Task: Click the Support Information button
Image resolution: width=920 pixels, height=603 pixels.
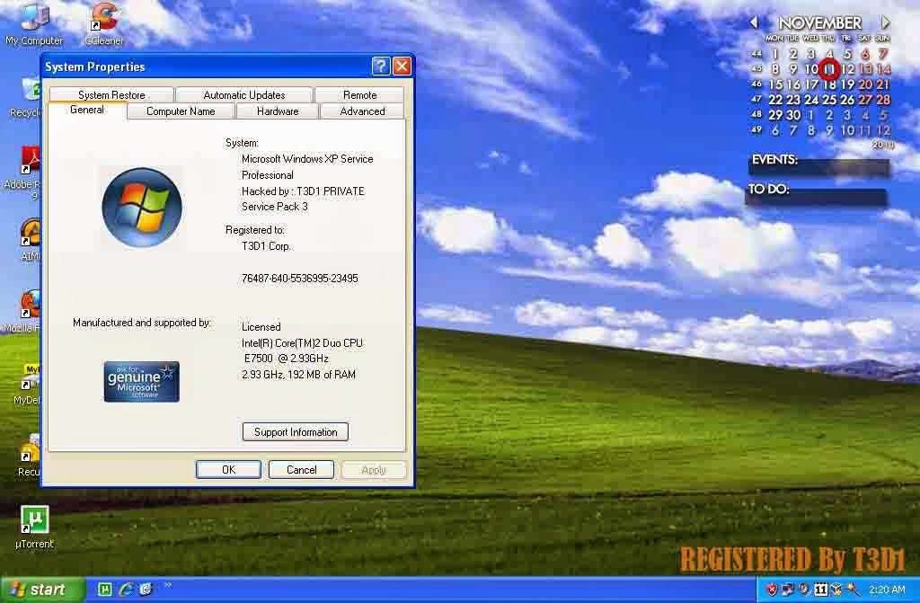Action: 295,432
